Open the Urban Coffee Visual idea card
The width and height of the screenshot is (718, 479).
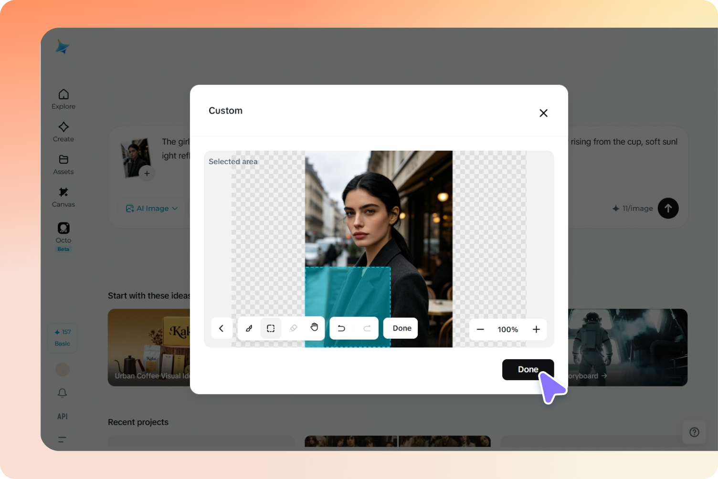point(149,347)
